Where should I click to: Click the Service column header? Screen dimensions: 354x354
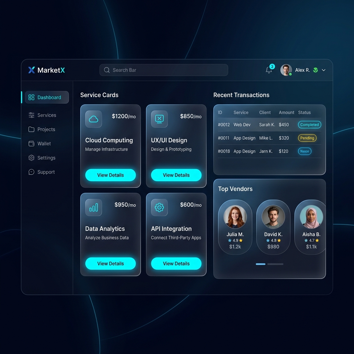pyautogui.click(x=241, y=112)
